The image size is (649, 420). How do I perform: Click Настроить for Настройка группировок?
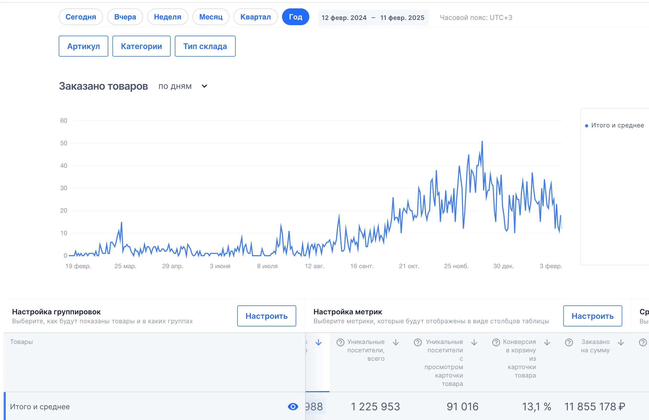point(266,316)
